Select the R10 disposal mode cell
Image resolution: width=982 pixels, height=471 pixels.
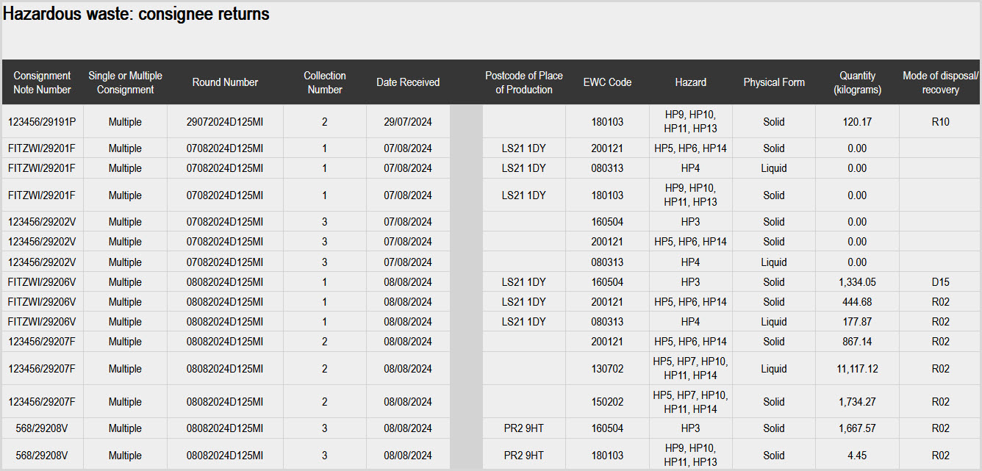940,122
